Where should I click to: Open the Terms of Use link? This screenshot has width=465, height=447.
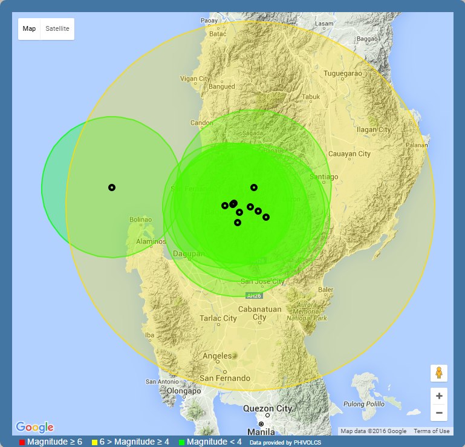tap(431, 431)
